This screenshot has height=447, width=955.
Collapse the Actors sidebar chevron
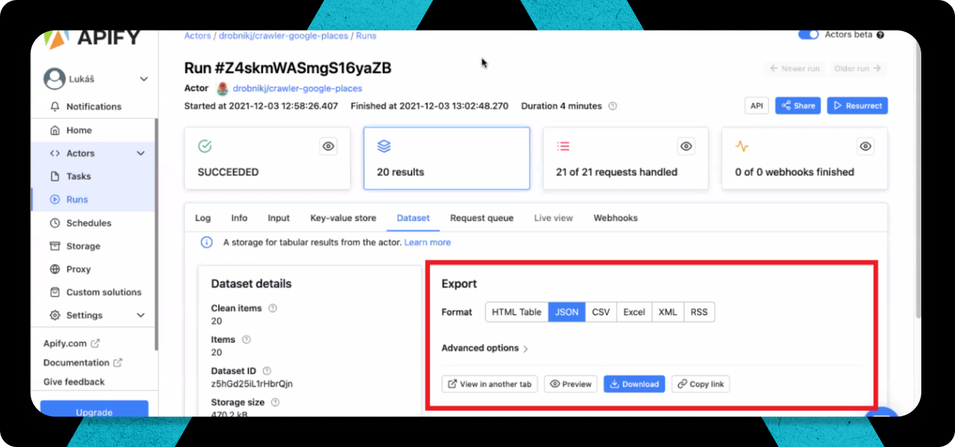(141, 153)
